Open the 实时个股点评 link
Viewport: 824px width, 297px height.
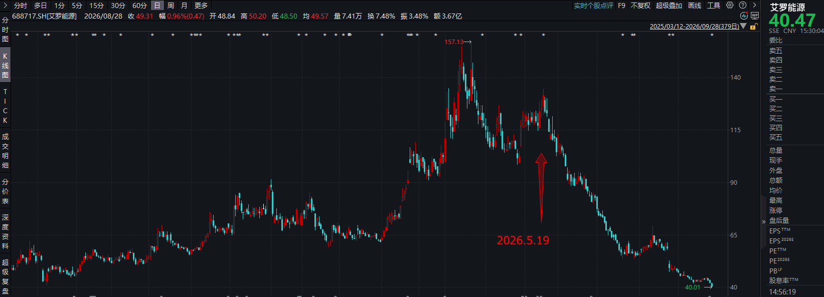tap(594, 6)
